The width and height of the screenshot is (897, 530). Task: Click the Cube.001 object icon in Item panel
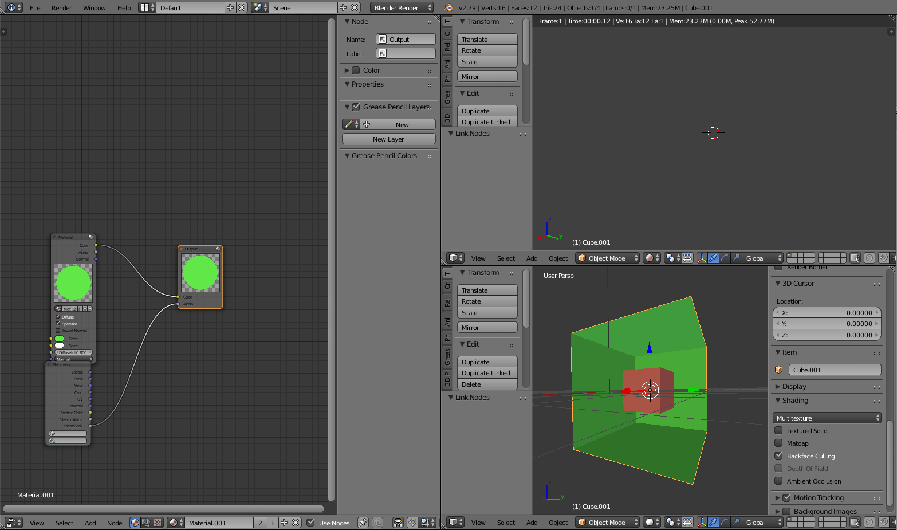tap(778, 370)
